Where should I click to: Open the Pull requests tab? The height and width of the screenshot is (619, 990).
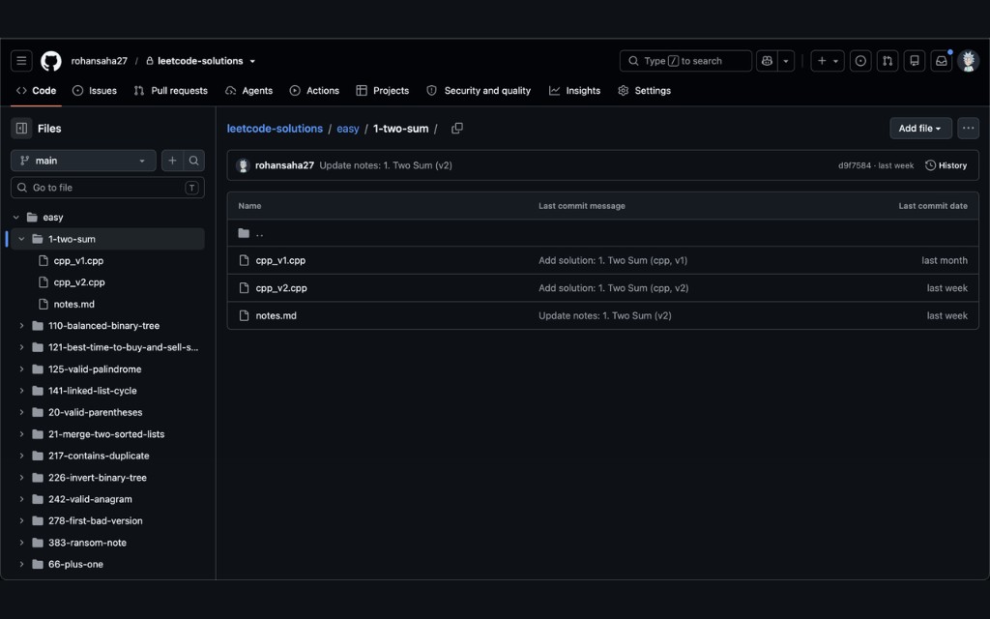(171, 90)
